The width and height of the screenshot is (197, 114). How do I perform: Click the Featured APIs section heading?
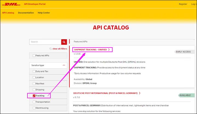click(x=81, y=42)
